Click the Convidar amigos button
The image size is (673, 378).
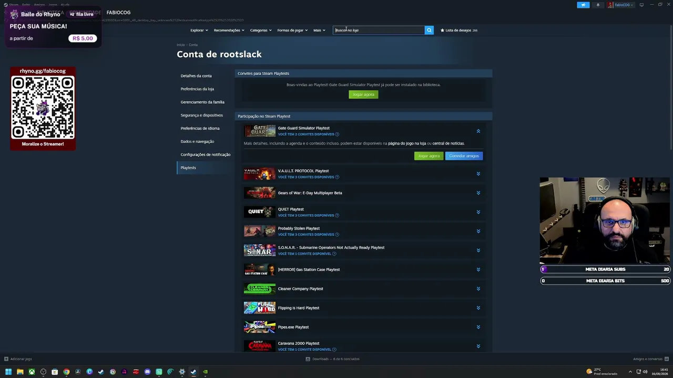tap(464, 156)
